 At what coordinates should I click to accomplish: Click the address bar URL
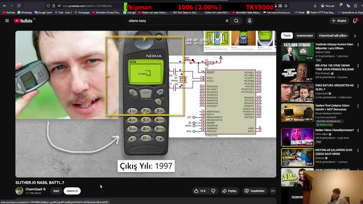click(x=87, y=6)
